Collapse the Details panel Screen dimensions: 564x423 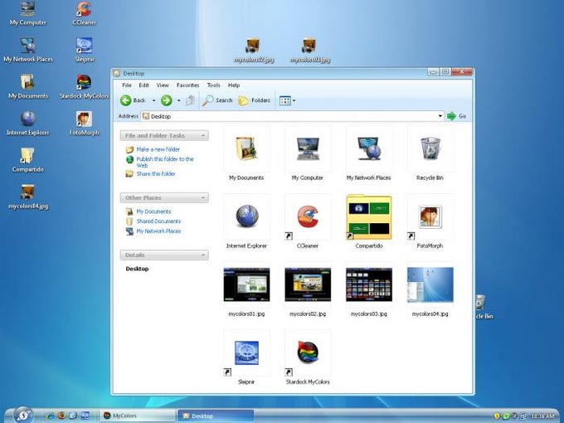point(203,255)
